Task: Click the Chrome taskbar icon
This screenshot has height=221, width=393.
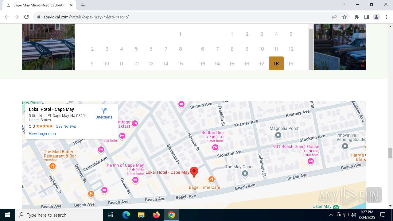Action: [x=171, y=215]
